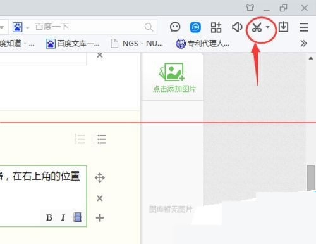The image size is (316, 244).
Task: Click the vertical scrollbar thumb
Action: [311, 178]
